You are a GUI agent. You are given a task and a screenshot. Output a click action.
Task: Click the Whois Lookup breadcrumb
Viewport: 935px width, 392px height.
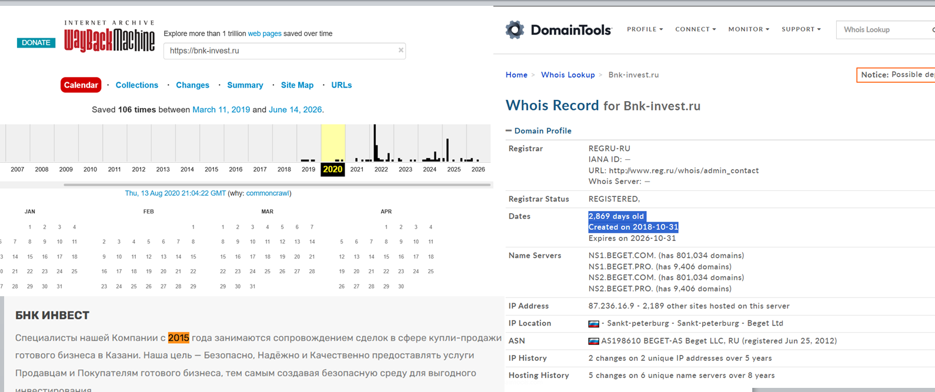click(x=568, y=75)
